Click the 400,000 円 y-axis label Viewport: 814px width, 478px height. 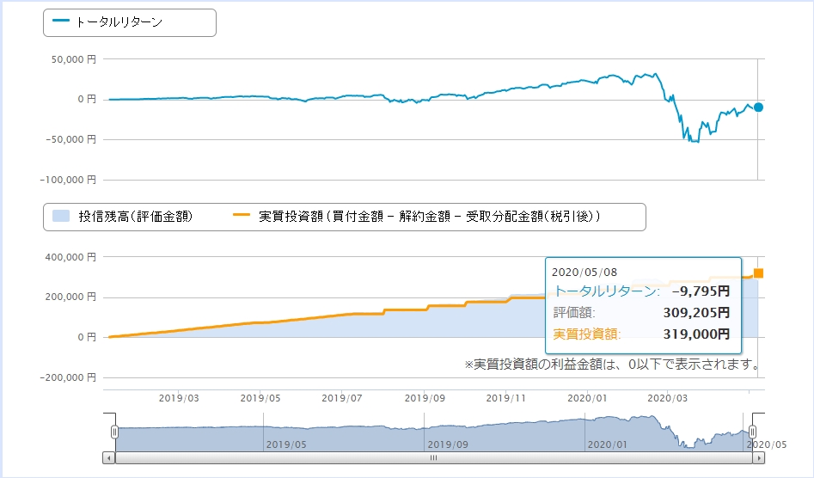(70, 257)
